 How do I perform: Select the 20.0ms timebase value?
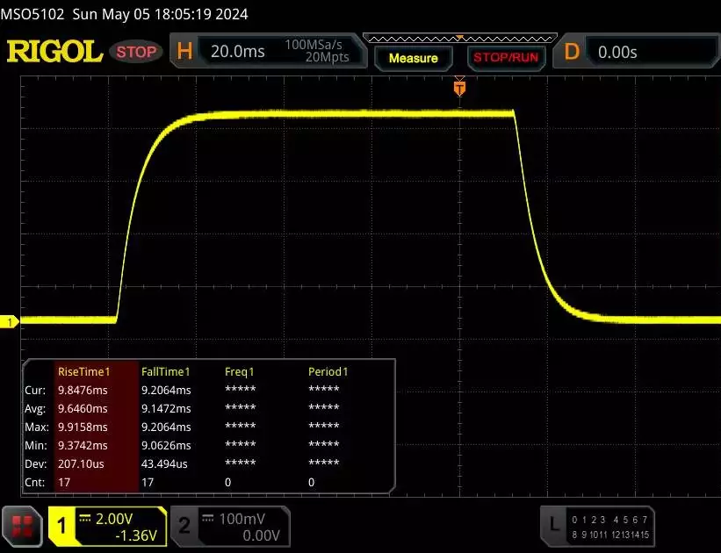pyautogui.click(x=237, y=52)
